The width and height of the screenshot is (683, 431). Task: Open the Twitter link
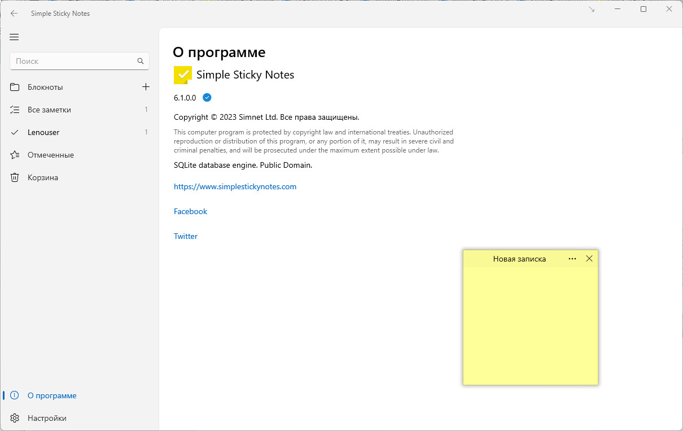(x=186, y=236)
